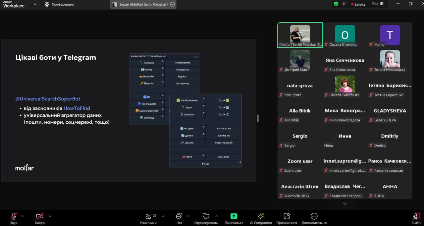This screenshot has height=226, width=424.
Task: Select Оксана Стоколос's participant tile
Action: pos(345,35)
